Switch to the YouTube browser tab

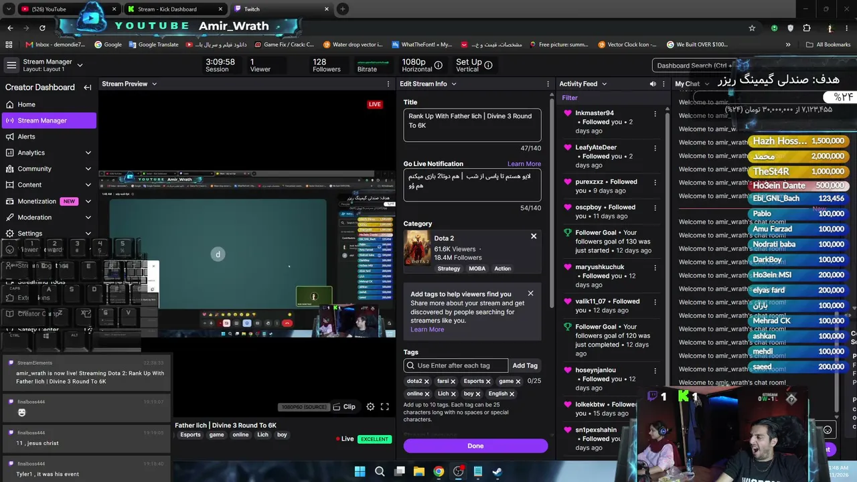[68, 9]
